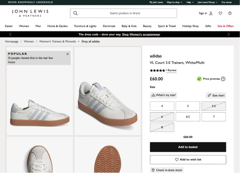Open the Home & Garden menu
This screenshot has height=173, width=240.
(x=58, y=26)
